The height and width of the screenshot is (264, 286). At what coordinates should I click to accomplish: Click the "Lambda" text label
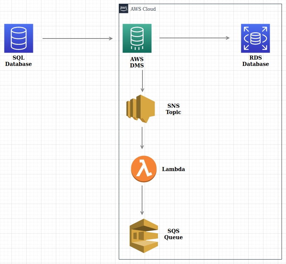[x=174, y=169]
